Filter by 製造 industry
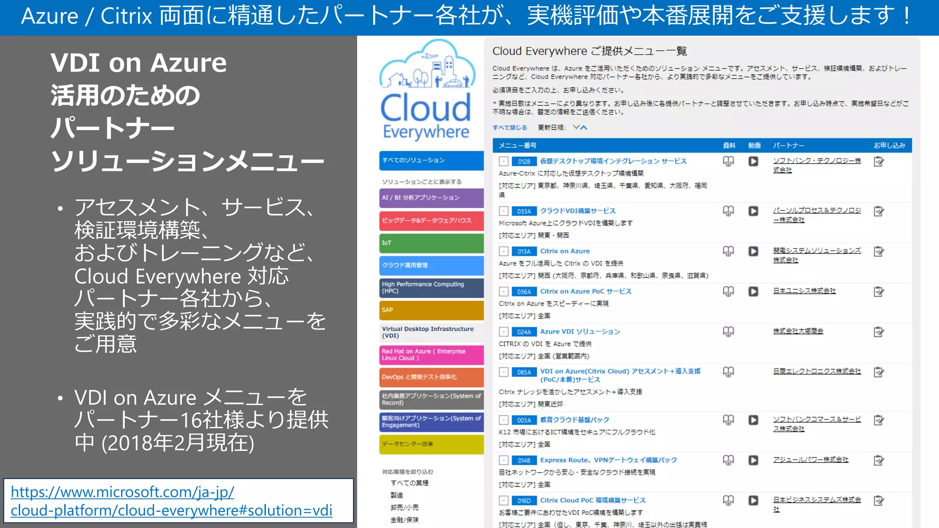This screenshot has width=939, height=528. coord(397,495)
